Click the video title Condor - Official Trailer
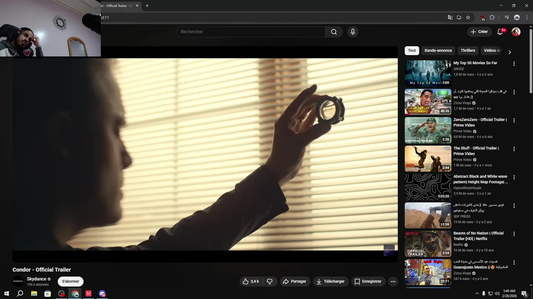Screen dimensions: 533x299 [42, 270]
